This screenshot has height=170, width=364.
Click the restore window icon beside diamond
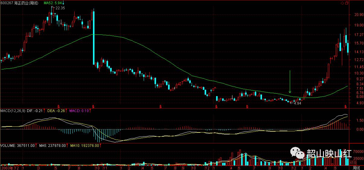tap(347, 3)
